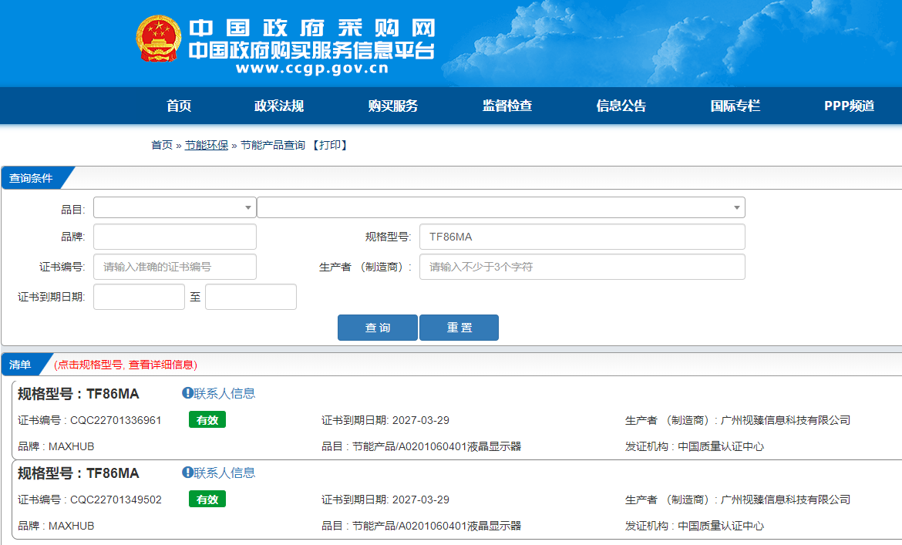The width and height of the screenshot is (902, 545).
Task: Expand the wide second 品目 dropdown
Action: click(x=501, y=207)
